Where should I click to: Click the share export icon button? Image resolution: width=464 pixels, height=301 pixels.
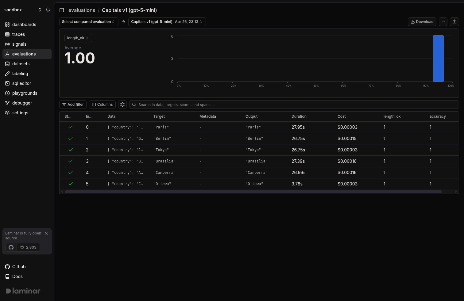[x=454, y=22]
